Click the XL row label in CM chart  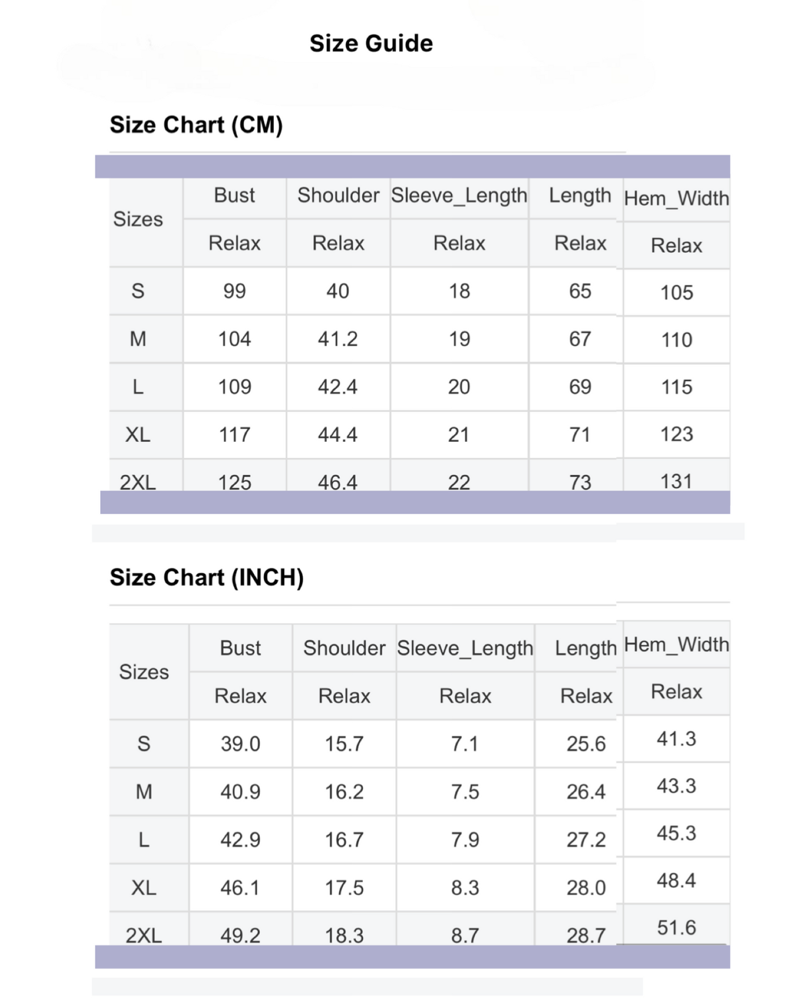click(x=138, y=435)
